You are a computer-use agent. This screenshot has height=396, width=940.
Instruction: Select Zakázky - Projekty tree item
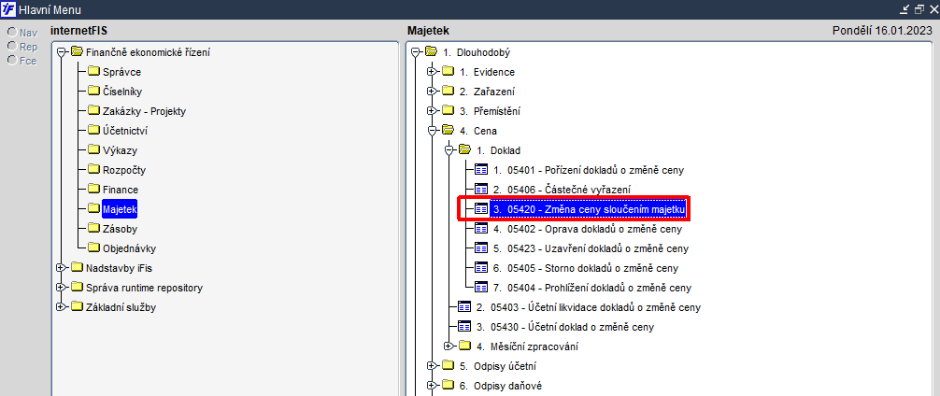coord(145,111)
